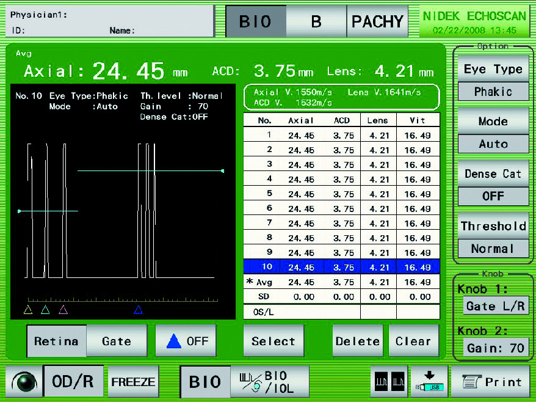Toggle the blue triangle OFF button

(x=186, y=341)
